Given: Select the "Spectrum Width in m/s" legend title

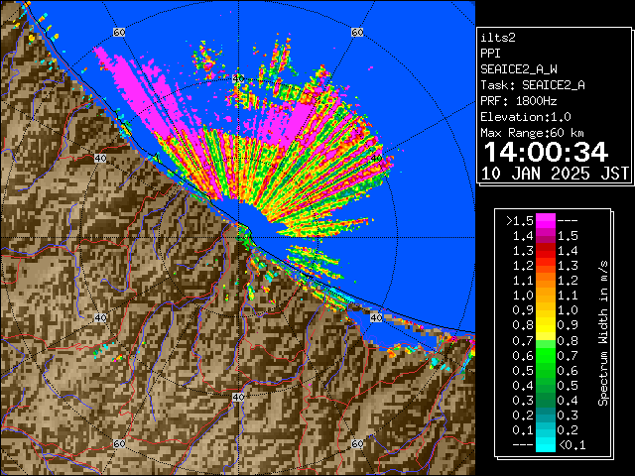Looking at the screenshot, I should coord(603,333).
